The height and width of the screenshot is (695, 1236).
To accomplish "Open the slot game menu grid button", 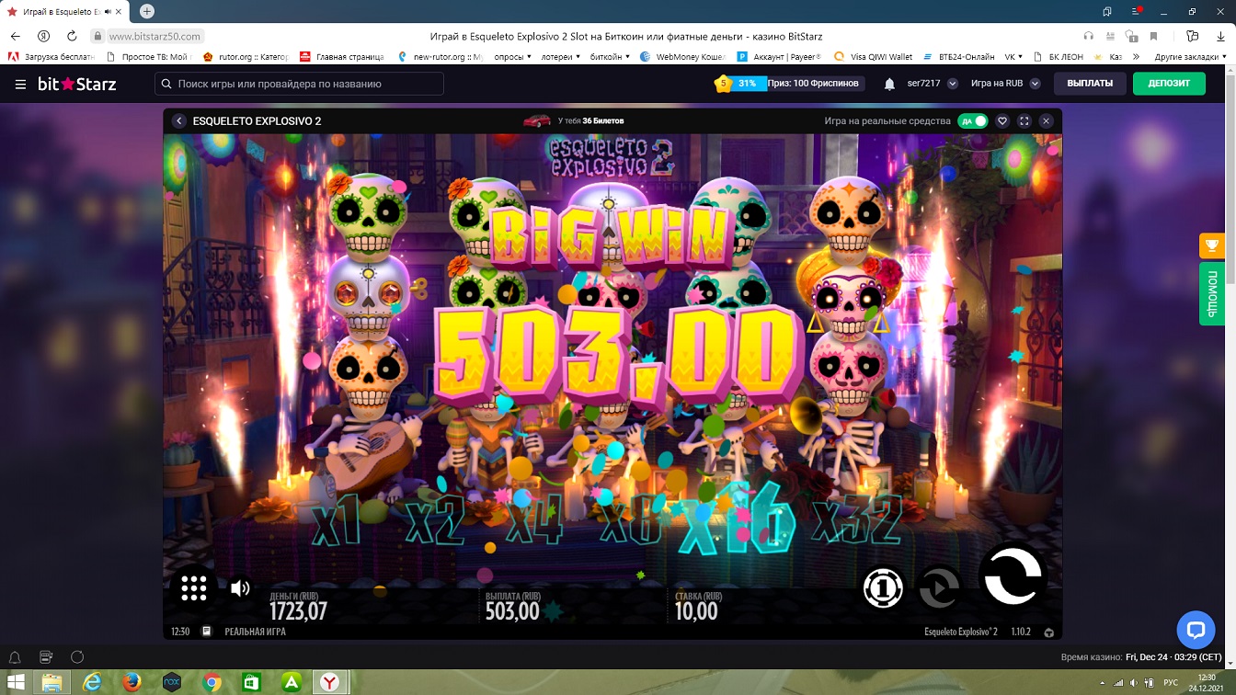I will [x=194, y=588].
